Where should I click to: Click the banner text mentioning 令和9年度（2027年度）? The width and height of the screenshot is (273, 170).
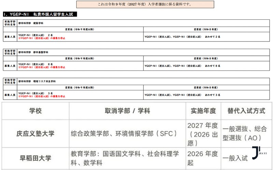(x=145, y=4)
